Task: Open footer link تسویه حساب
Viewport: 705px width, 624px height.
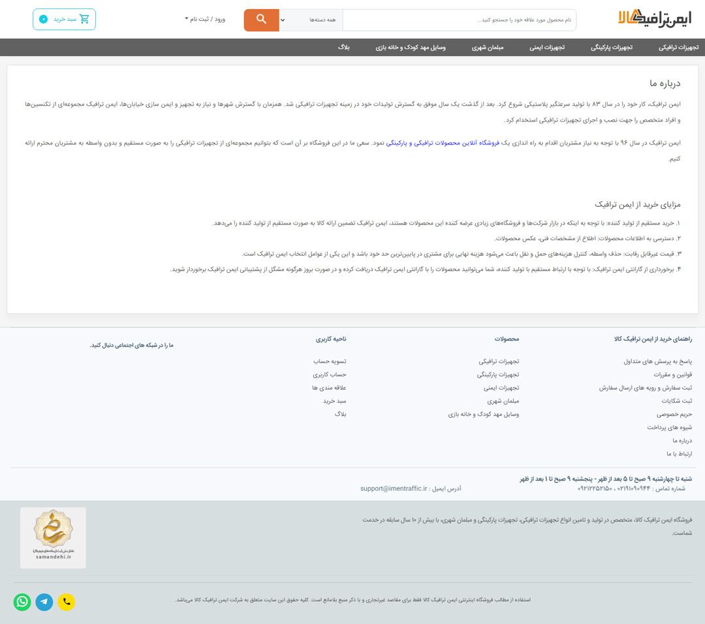Action: [330, 362]
